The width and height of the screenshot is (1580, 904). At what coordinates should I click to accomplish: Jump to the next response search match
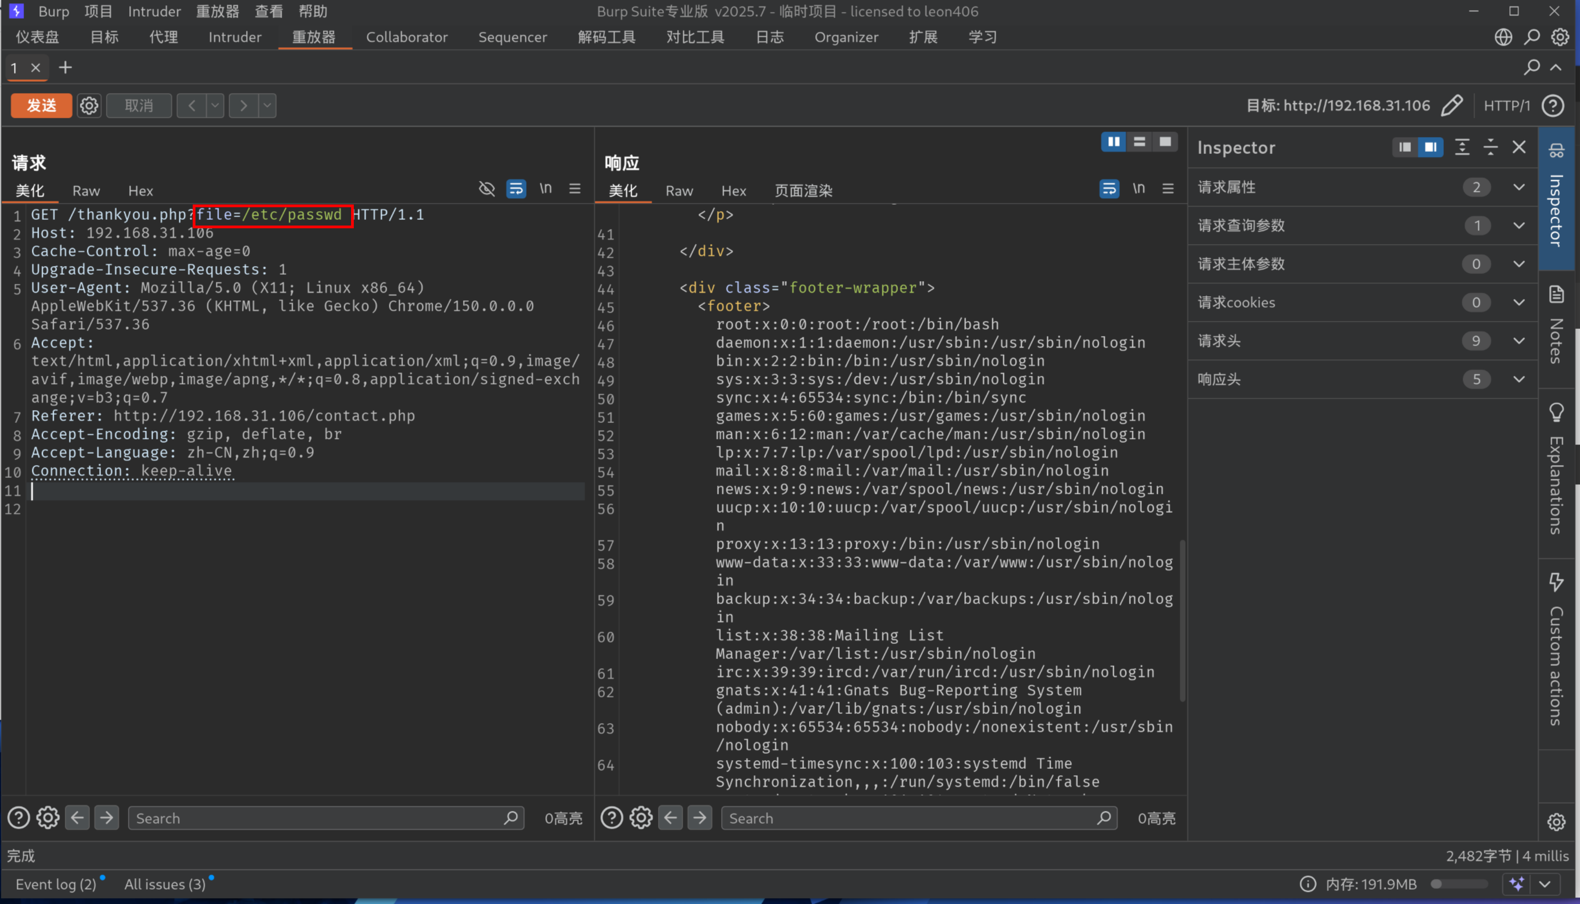[700, 818]
